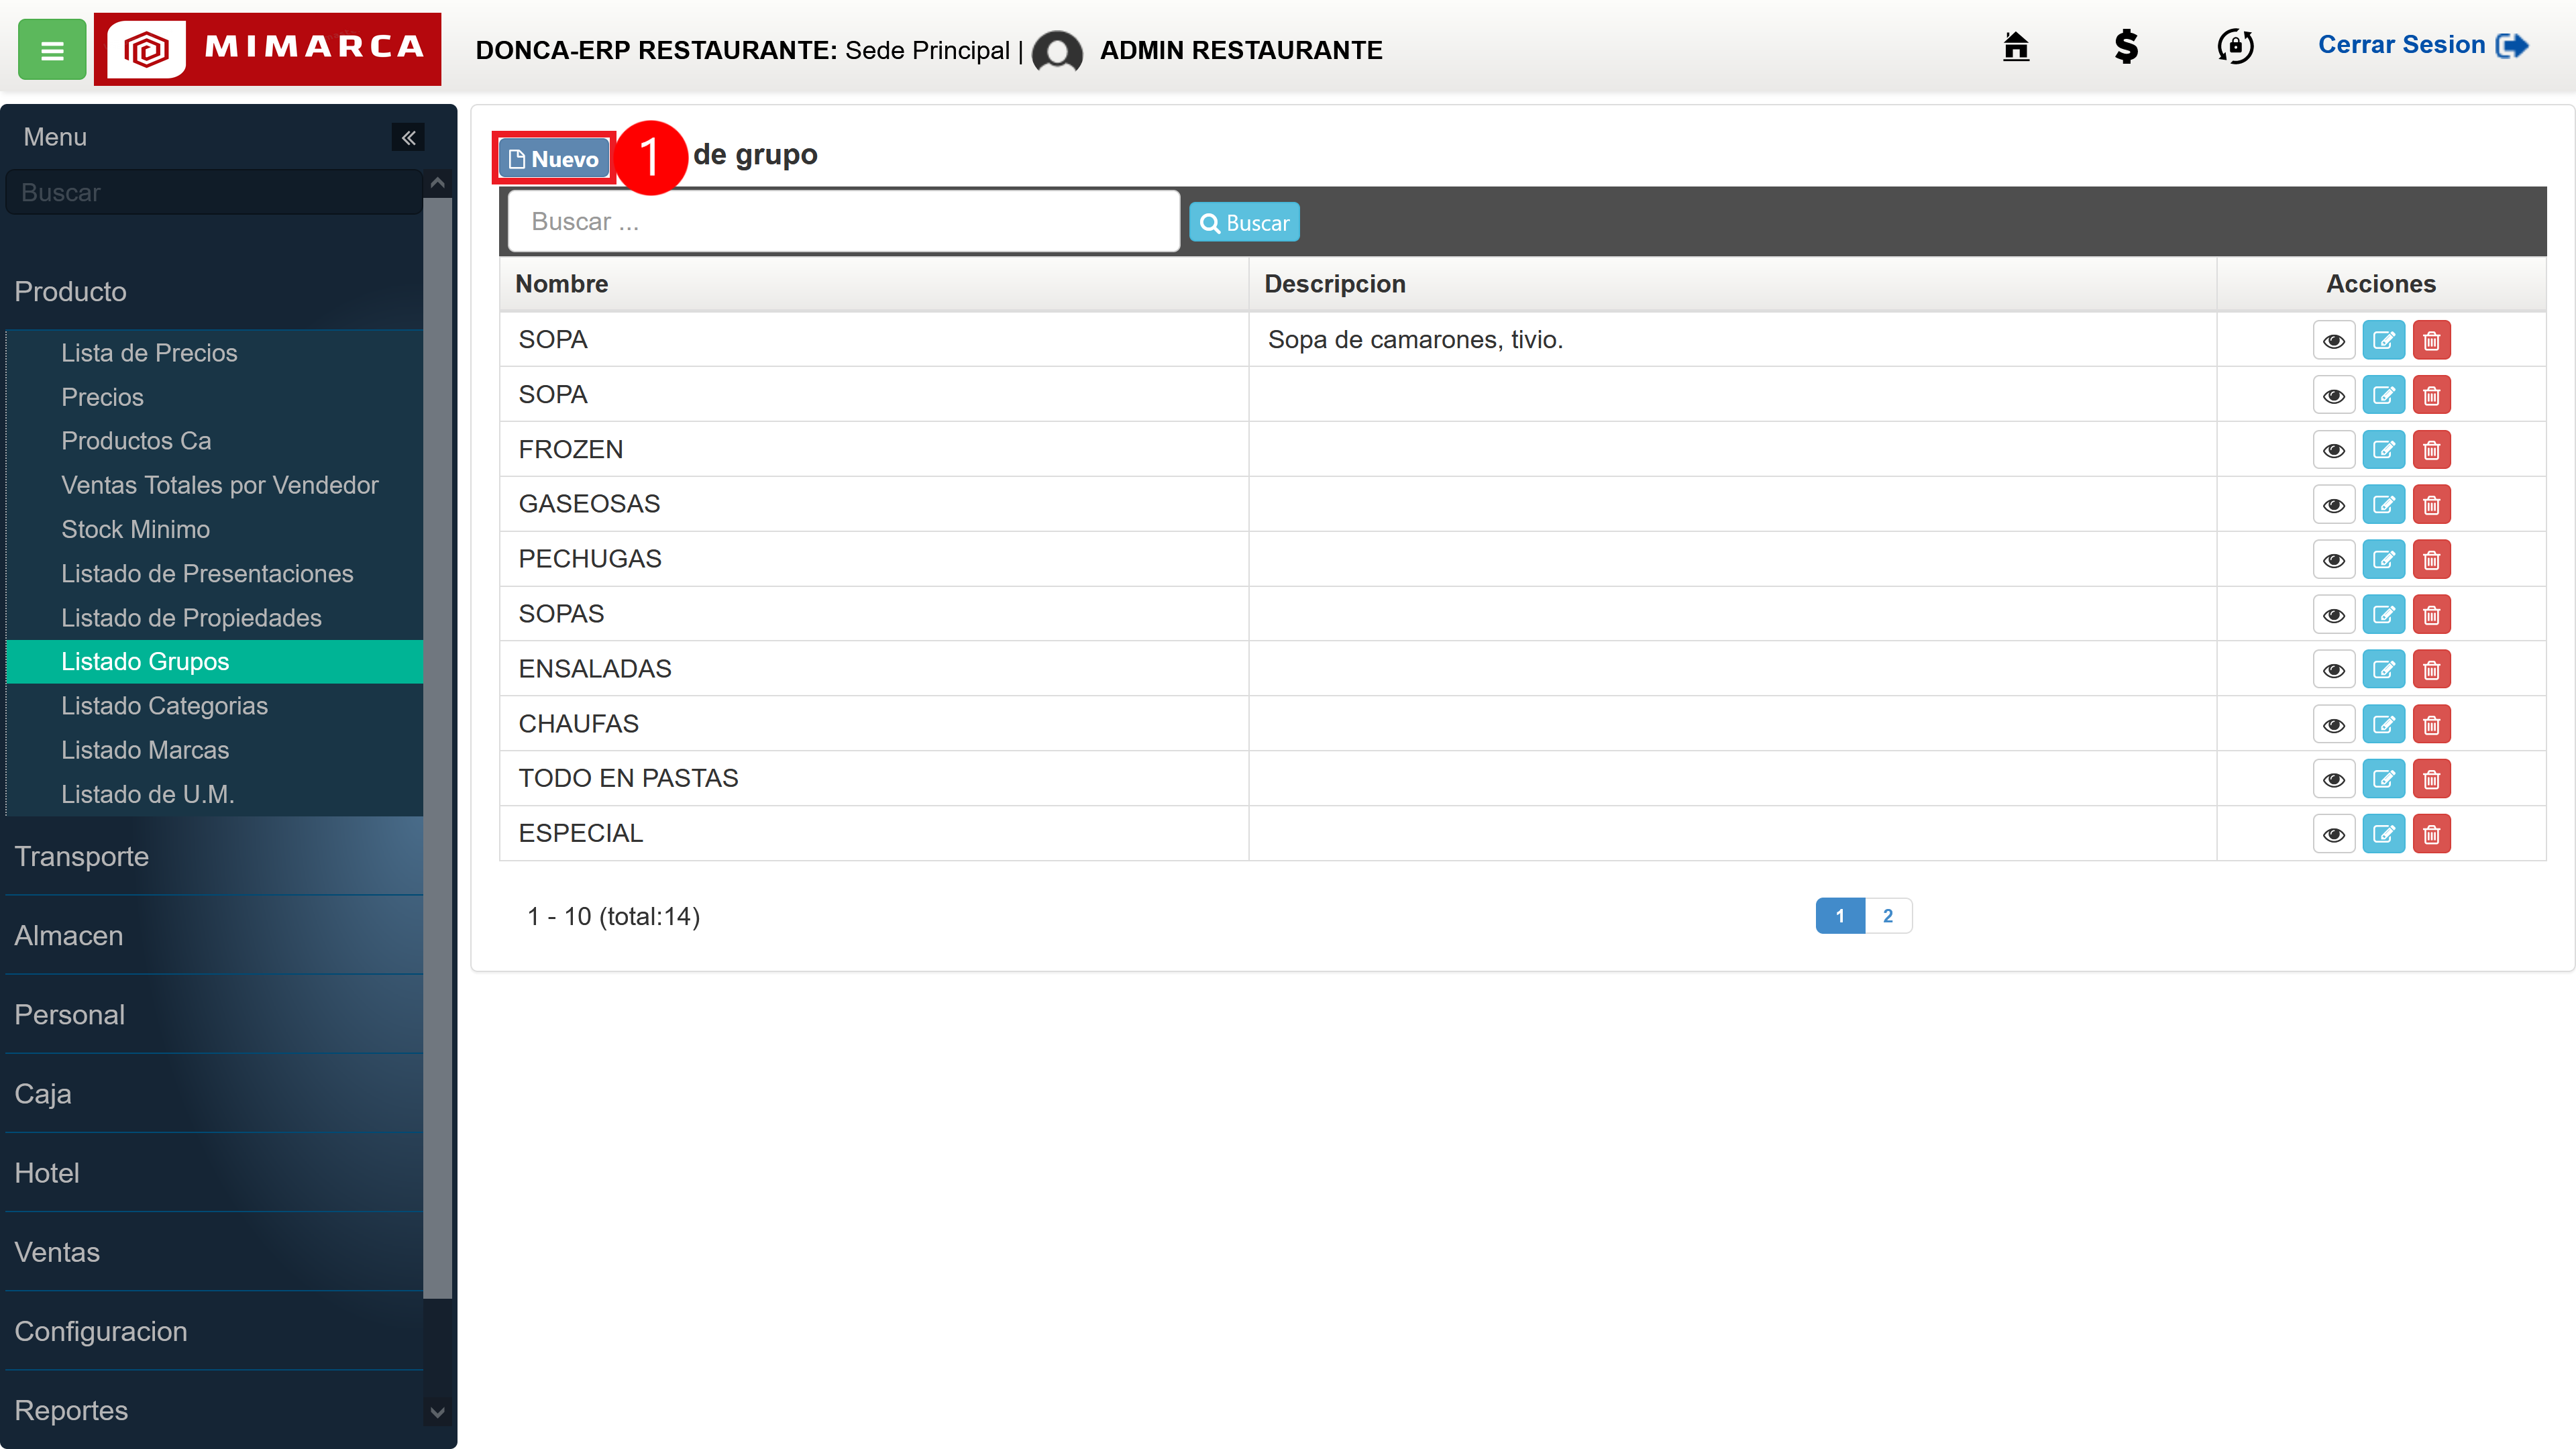This screenshot has width=2576, height=1449.
Task: Click the Nuevo button
Action: coord(554,159)
